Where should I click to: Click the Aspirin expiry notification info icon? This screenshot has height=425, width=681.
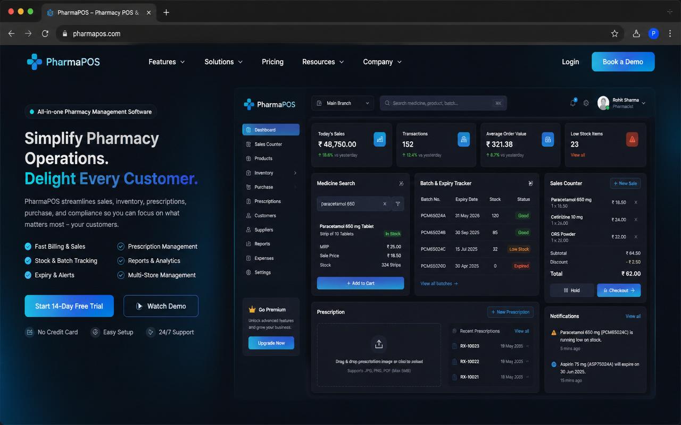coord(554,364)
